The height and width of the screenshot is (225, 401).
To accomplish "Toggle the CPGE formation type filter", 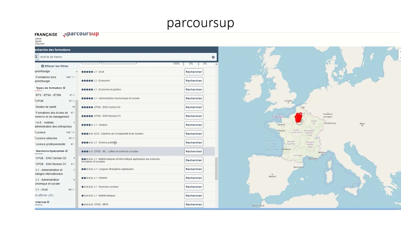I will [x=39, y=101].
